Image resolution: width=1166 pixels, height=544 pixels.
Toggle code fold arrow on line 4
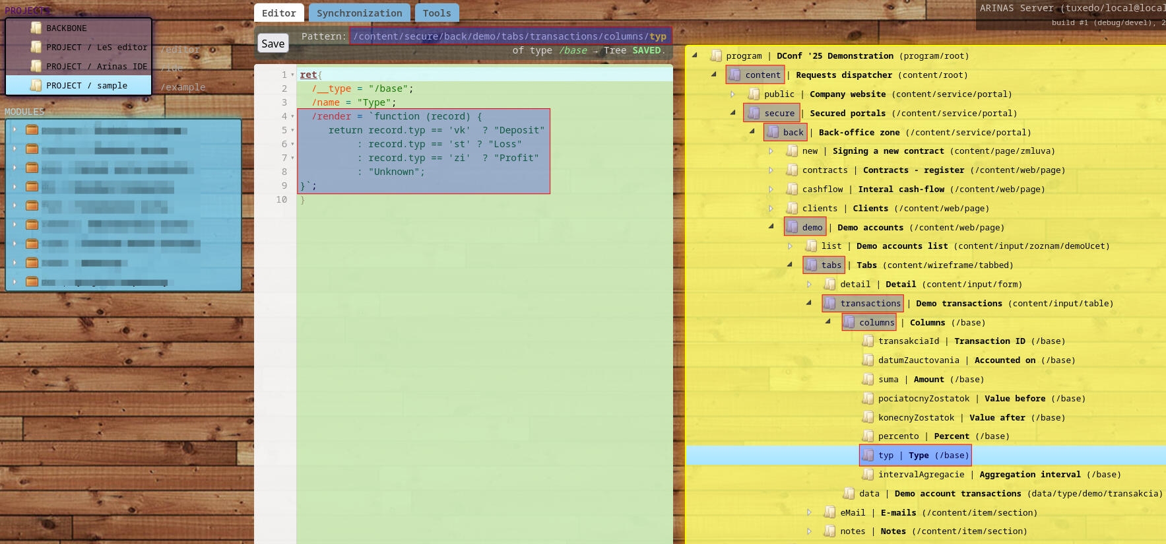[292, 117]
